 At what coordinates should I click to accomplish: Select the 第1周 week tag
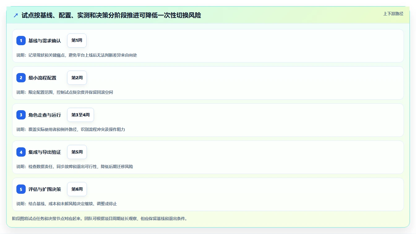click(77, 41)
